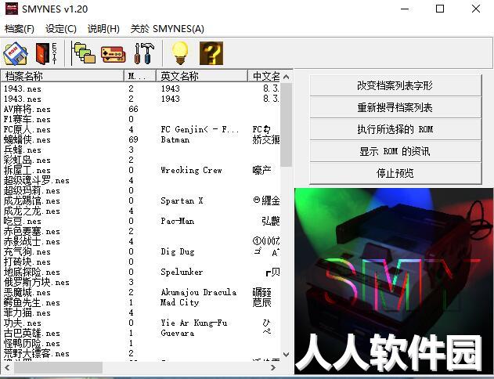494x379 pixels.
Task: Click the horizontal scroll left arrow
Action: (7, 367)
